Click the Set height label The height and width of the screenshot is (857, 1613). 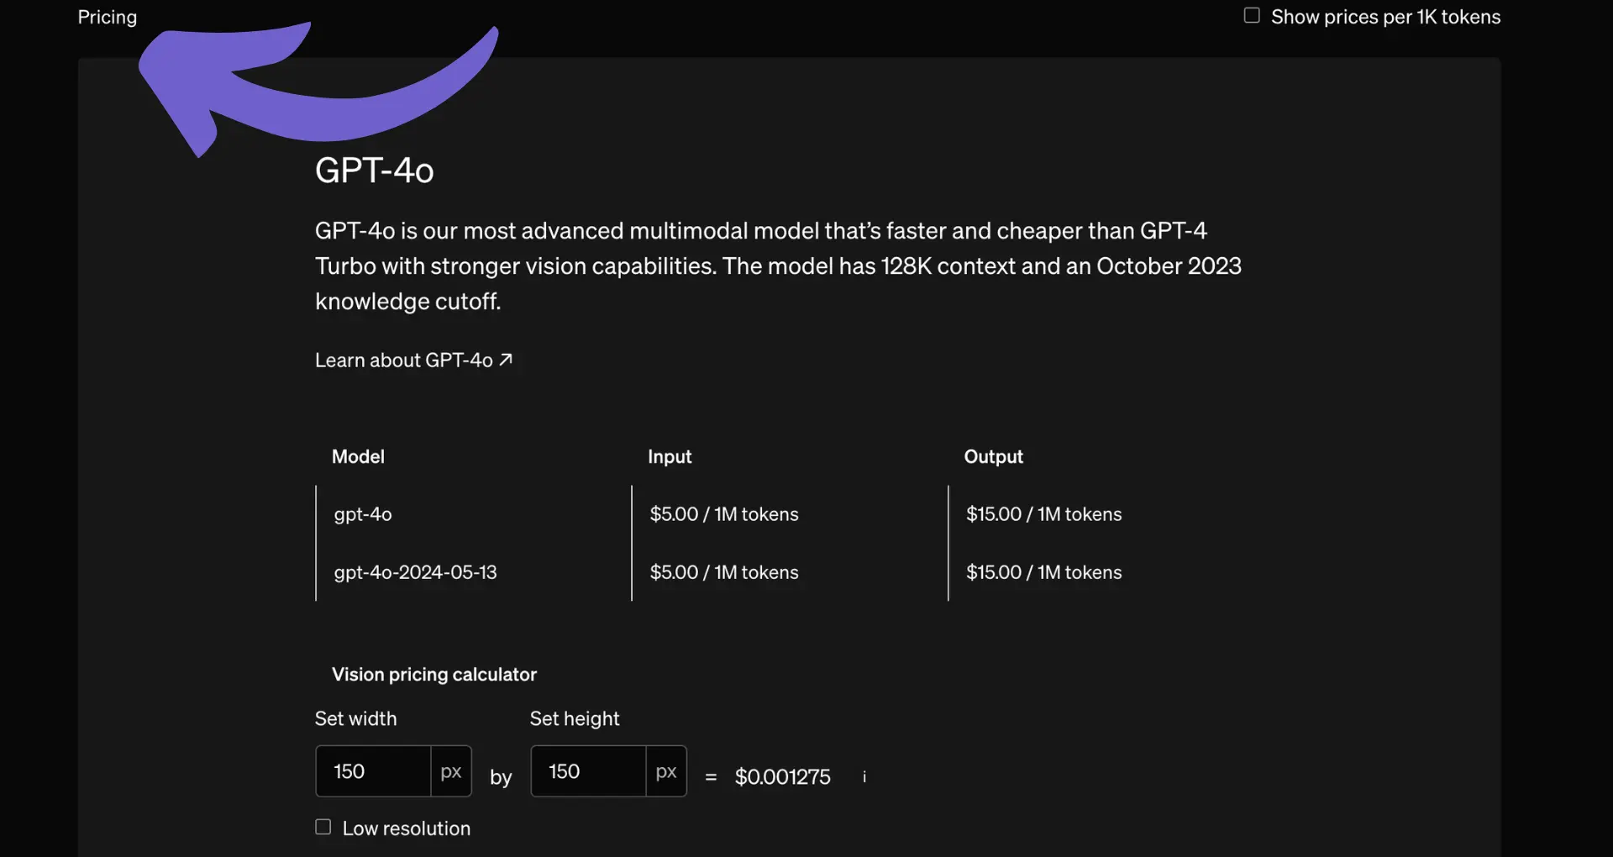click(x=575, y=719)
